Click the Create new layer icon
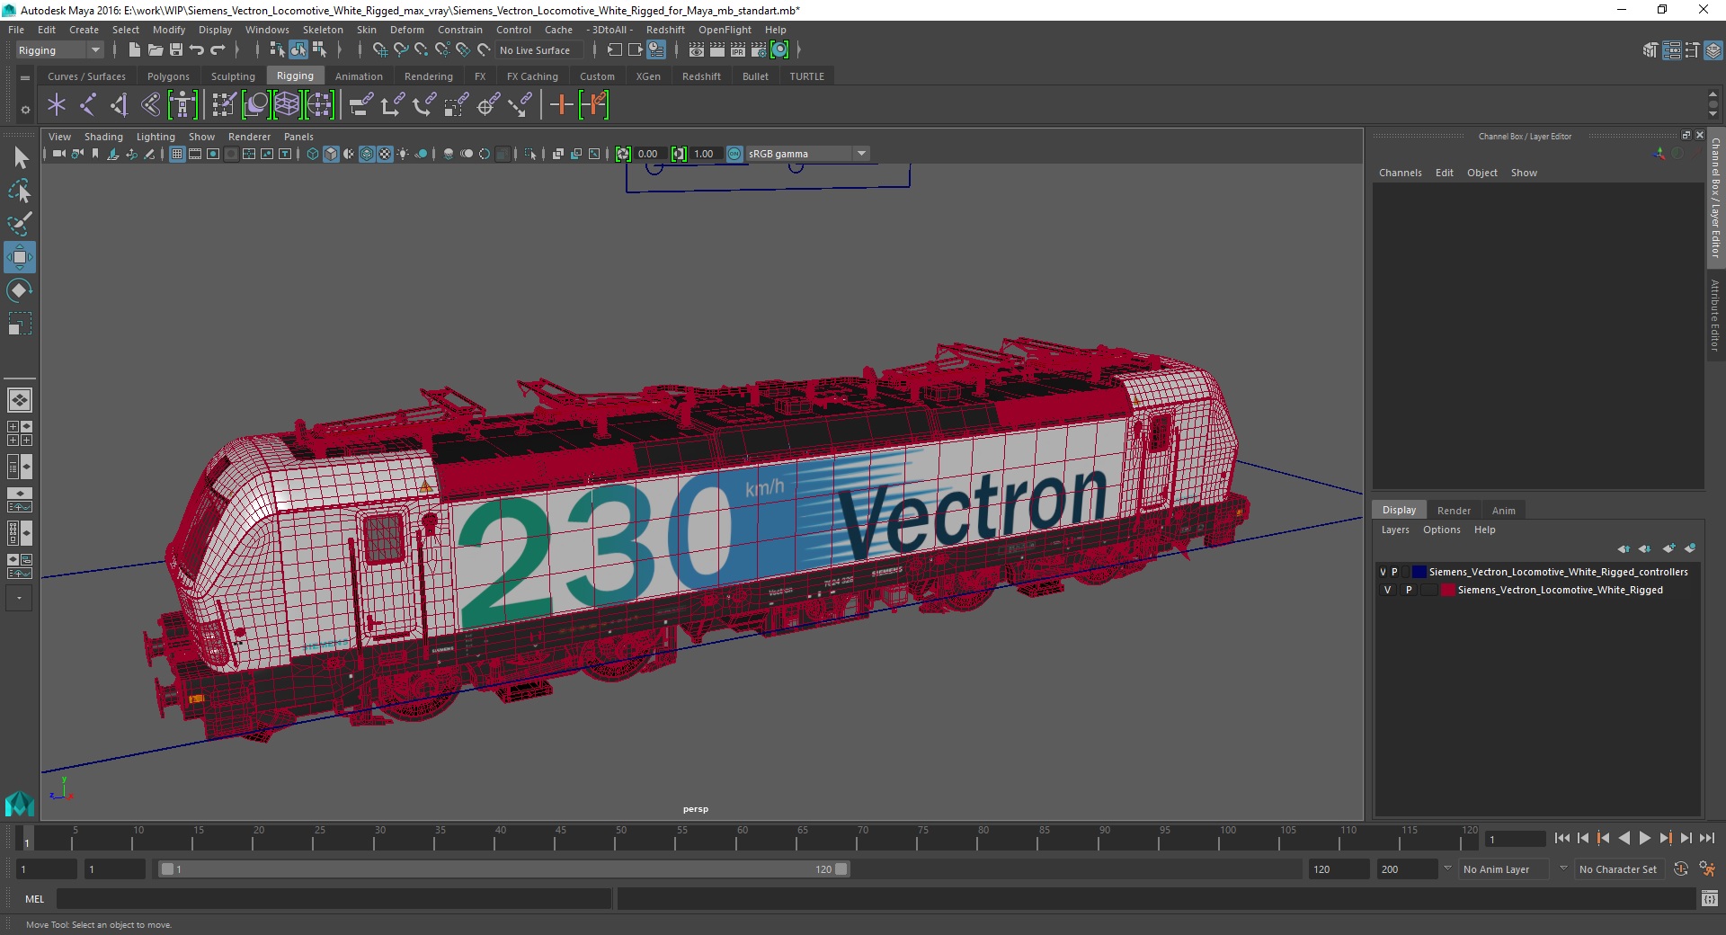The height and width of the screenshot is (935, 1726). point(1668,548)
